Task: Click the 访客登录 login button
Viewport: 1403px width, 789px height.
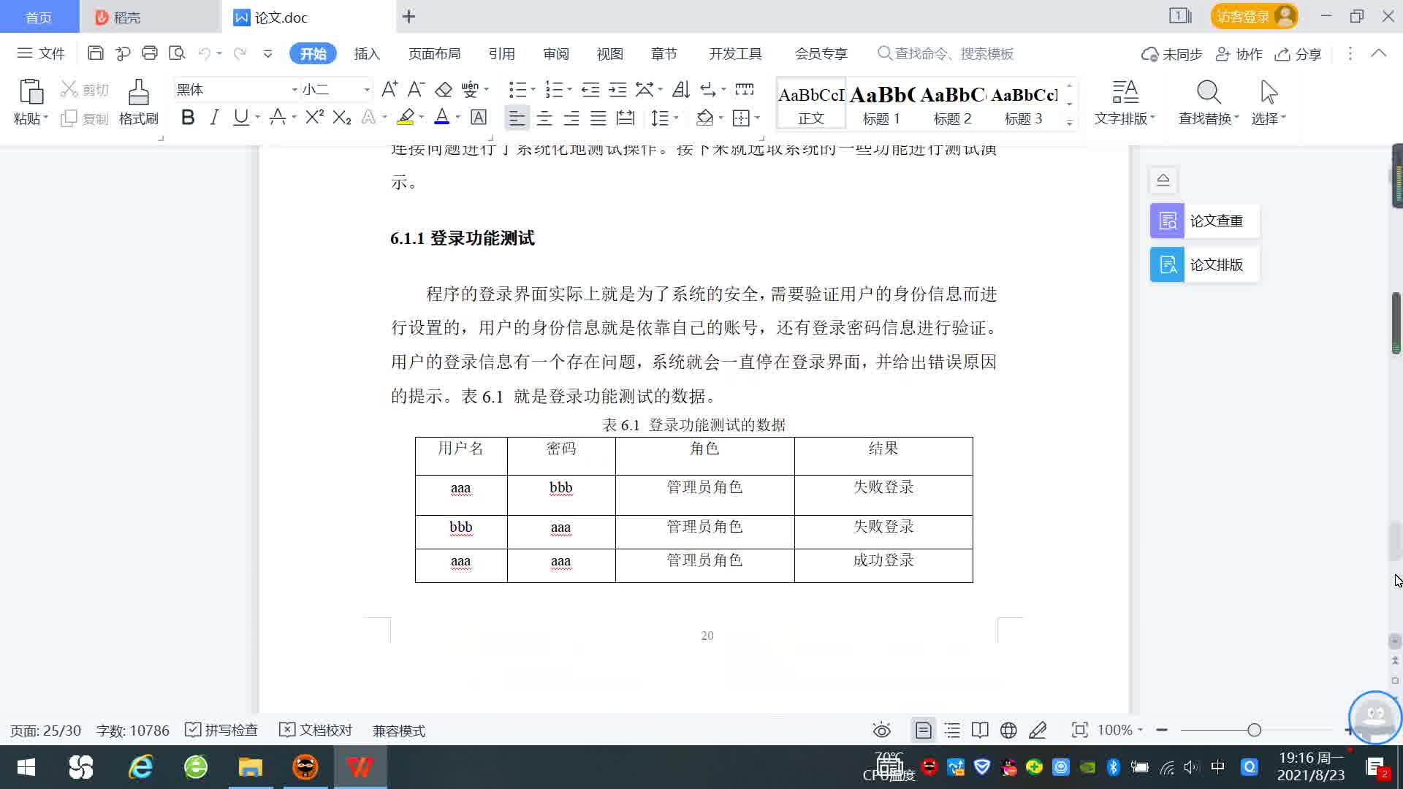Action: click(x=1254, y=16)
